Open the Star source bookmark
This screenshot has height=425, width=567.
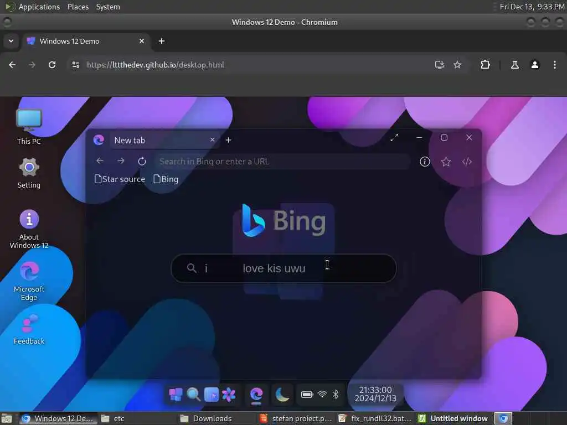(x=120, y=179)
